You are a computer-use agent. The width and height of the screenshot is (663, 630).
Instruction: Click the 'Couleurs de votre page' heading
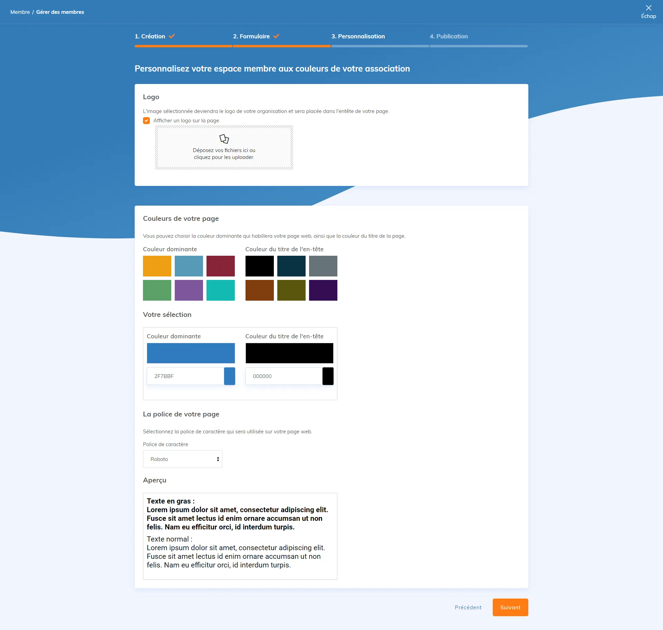(x=181, y=218)
